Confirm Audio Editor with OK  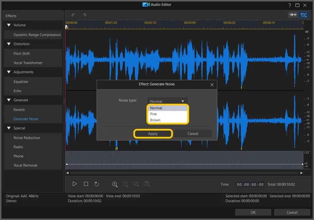(253, 212)
